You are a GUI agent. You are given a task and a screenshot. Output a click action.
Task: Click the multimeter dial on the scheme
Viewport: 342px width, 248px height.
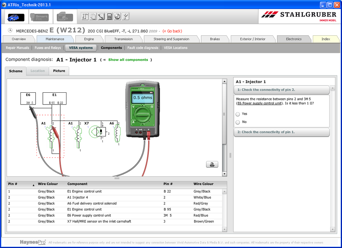coord(143,115)
